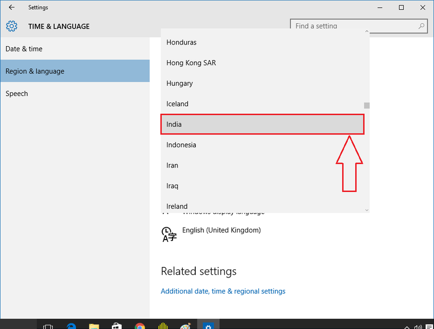
Task: Open the Speech section
Action: point(75,93)
